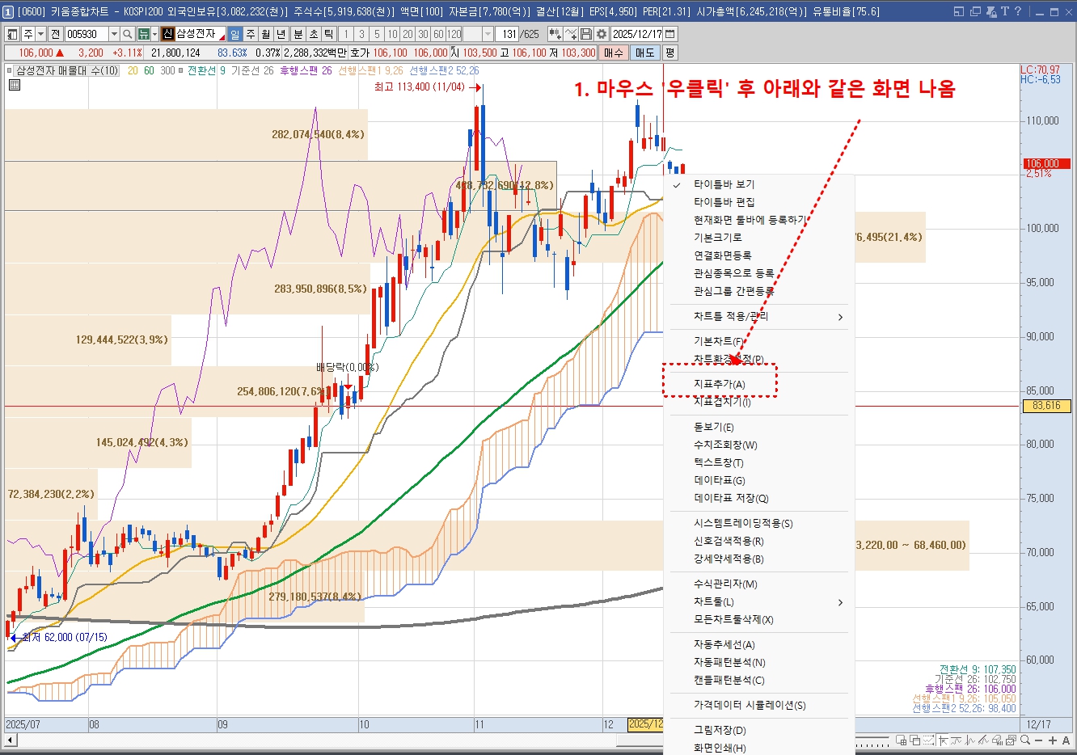Viewport: 1077px width, 755px height.
Task: Click the screen layout icon in title bar
Action: point(959,11)
